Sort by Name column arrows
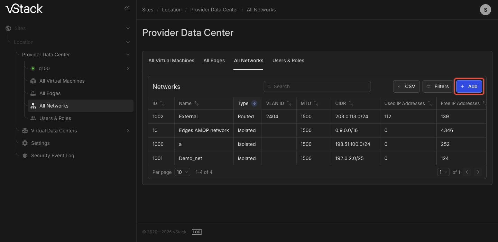Screen dimensions: 498x242 coord(196,103)
